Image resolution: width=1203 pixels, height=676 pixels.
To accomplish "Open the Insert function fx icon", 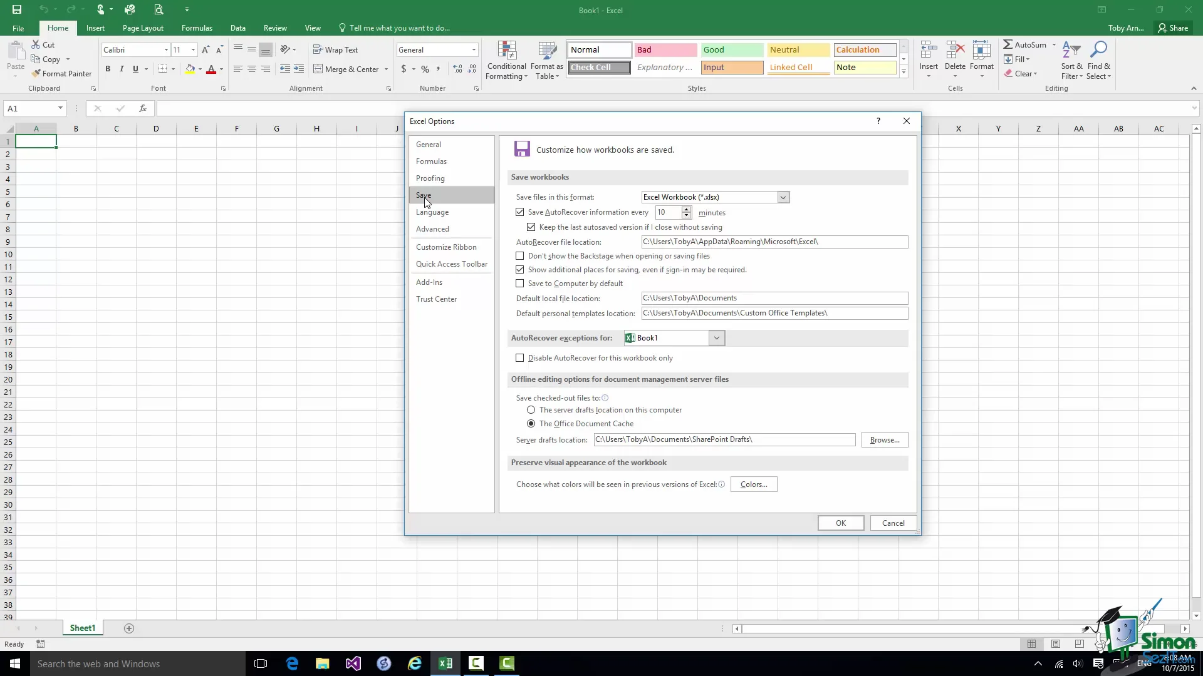I will click(143, 108).
